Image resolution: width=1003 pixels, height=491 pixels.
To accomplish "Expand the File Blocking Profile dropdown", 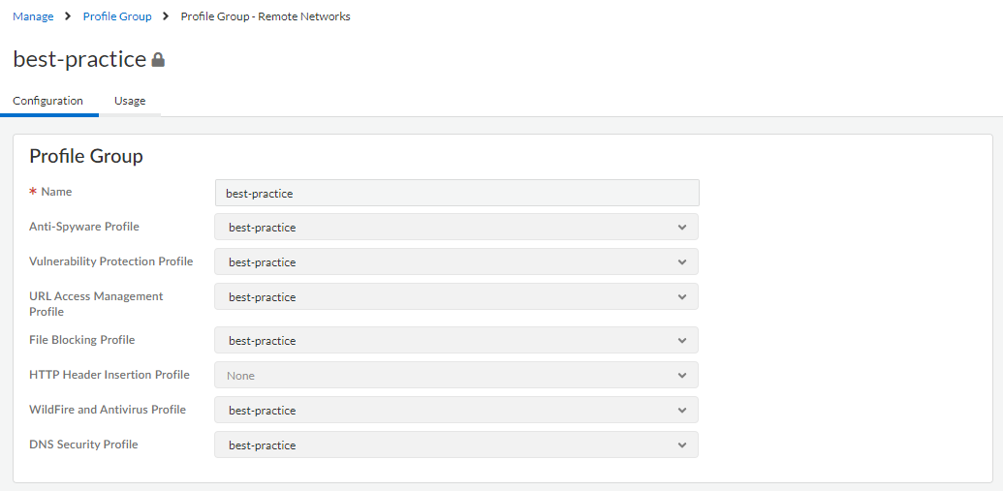I will pos(456,341).
